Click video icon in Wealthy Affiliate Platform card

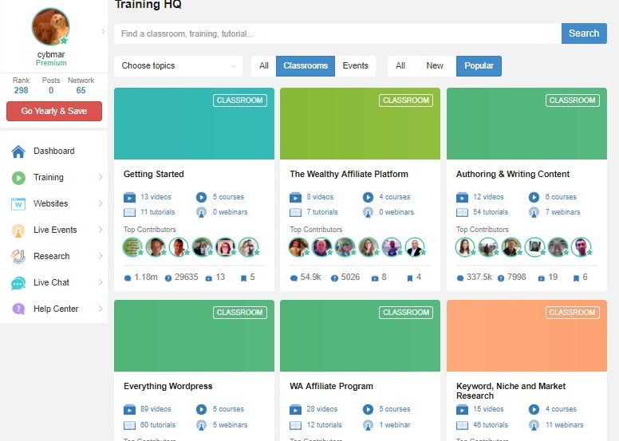click(295, 197)
